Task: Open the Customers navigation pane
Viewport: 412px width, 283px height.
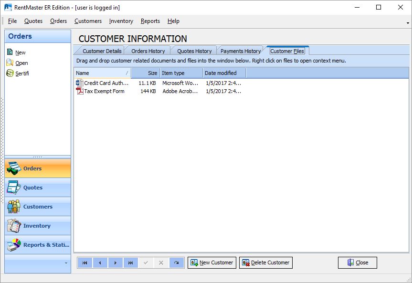Action: coord(38,207)
